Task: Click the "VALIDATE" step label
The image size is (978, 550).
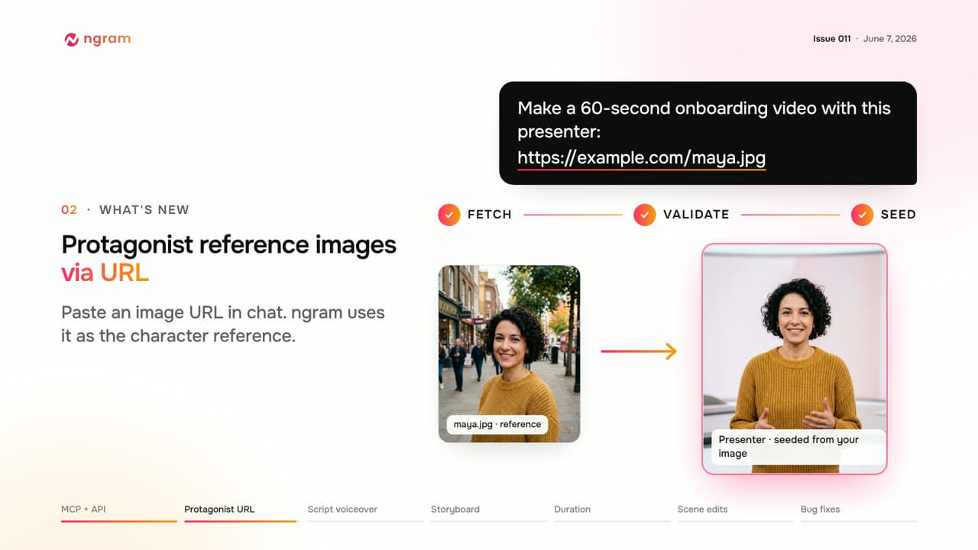Action: click(x=696, y=215)
